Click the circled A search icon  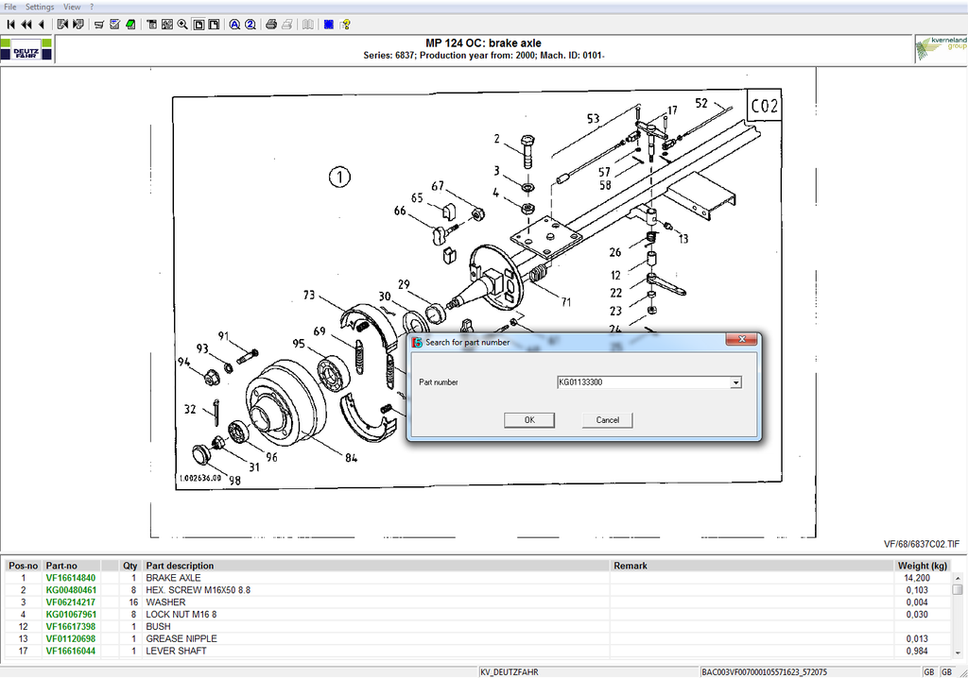[234, 24]
